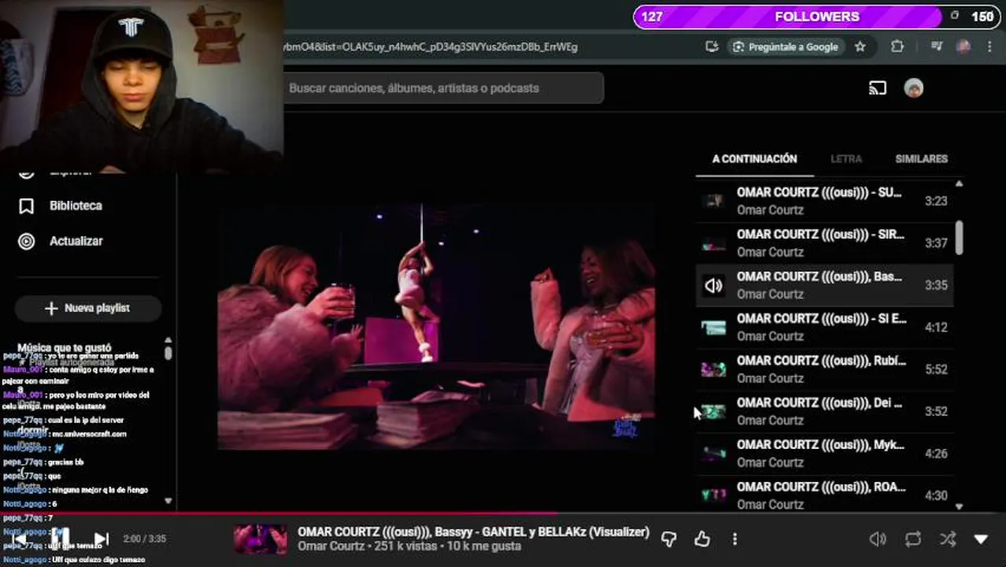Screen dimensions: 1006x567
Task: Switch to the A CONTINUACIÓN tab
Action: coord(754,159)
